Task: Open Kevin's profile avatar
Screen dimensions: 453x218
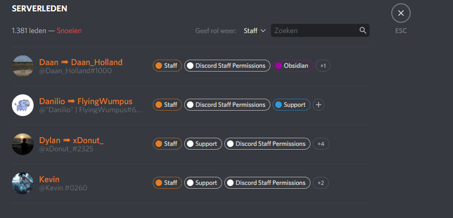Action: [x=23, y=183]
